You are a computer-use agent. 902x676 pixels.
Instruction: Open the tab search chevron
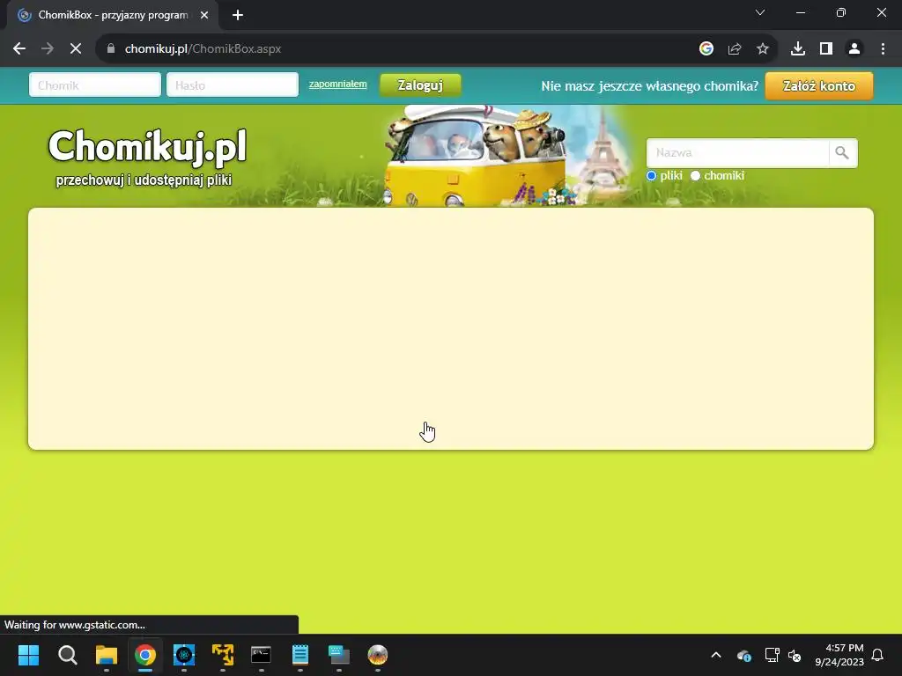[x=760, y=12]
